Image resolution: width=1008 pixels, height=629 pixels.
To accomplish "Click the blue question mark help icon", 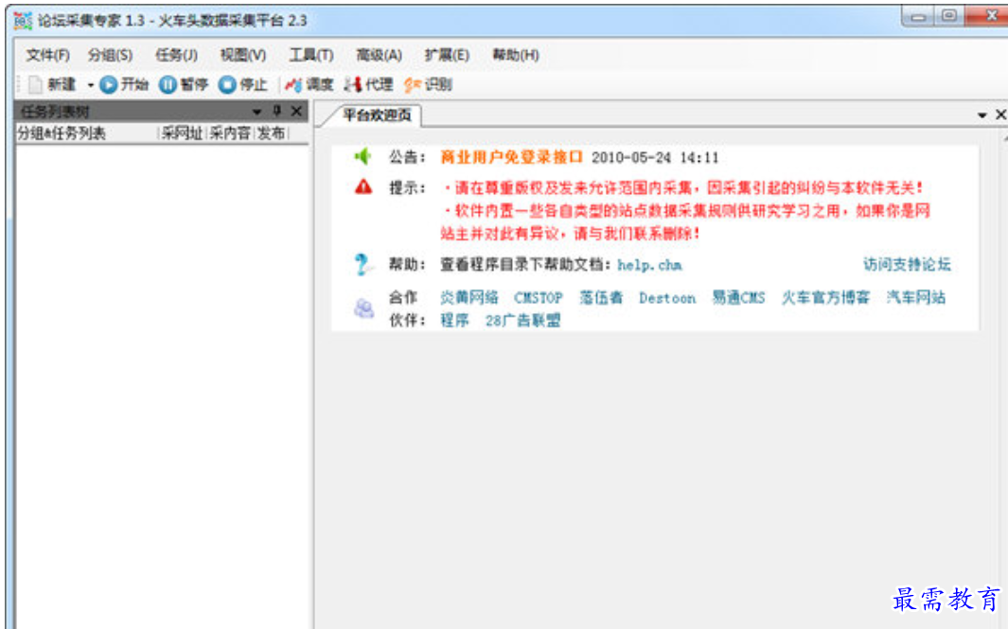I will click(362, 265).
